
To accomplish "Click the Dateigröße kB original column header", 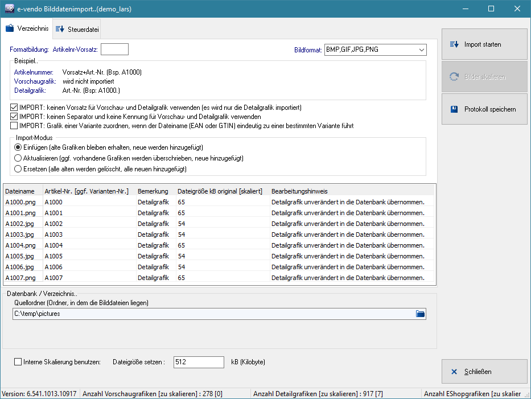I will pos(223,191).
